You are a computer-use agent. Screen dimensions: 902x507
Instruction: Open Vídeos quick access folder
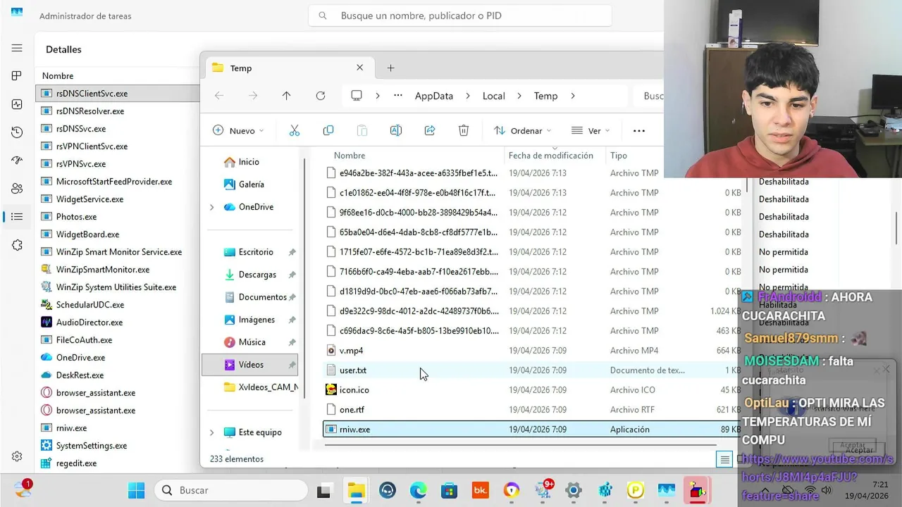click(251, 365)
